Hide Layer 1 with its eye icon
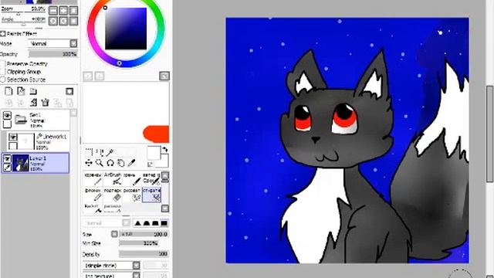 pos(7,159)
